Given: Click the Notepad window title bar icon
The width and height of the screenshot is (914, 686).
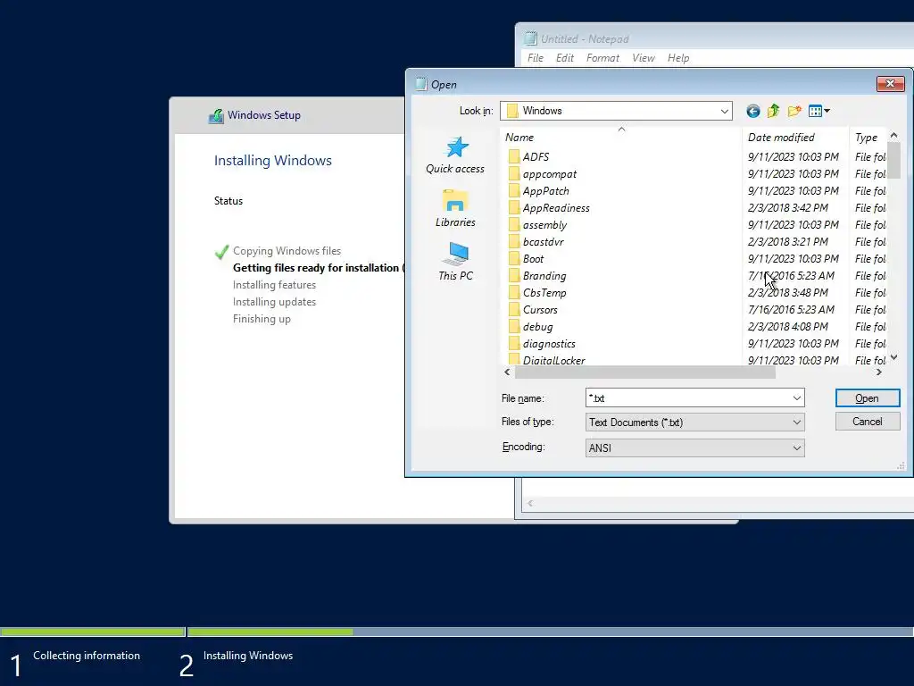Looking at the screenshot, I should click(x=530, y=38).
